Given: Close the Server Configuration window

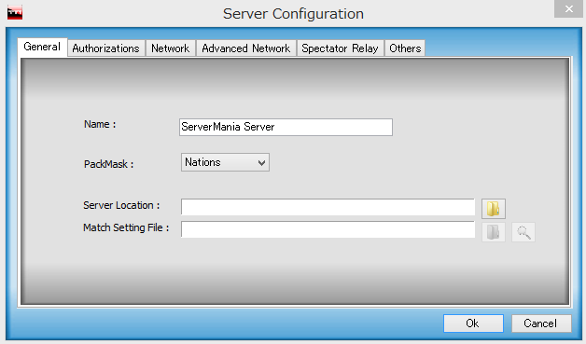Looking at the screenshot, I should (x=568, y=8).
